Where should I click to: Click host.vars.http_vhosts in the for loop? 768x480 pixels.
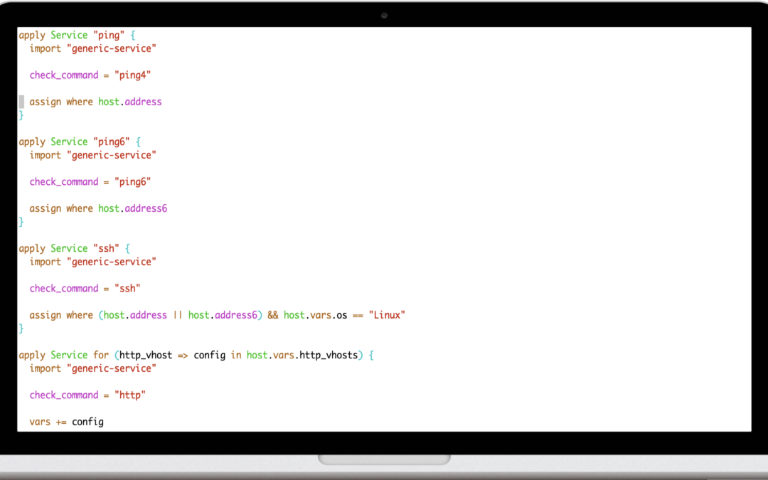click(x=304, y=355)
